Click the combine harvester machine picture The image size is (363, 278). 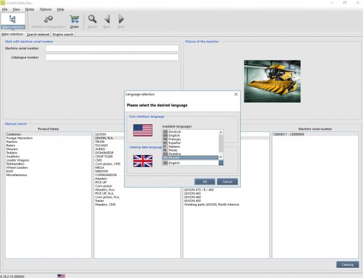[x=272, y=81]
